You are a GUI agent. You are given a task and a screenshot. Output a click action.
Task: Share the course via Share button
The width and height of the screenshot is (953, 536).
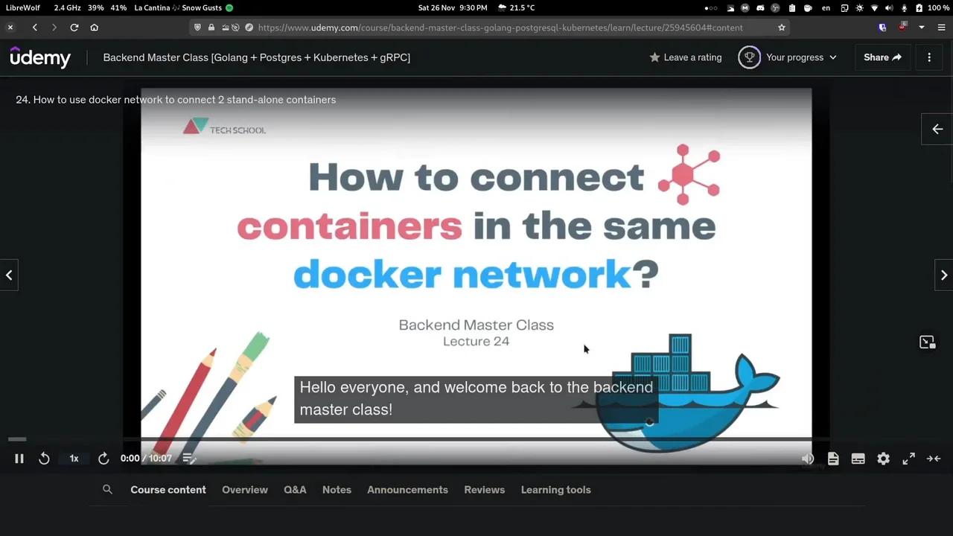click(x=882, y=57)
